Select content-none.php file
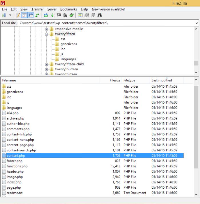 pyautogui.click(x=92, y=140)
